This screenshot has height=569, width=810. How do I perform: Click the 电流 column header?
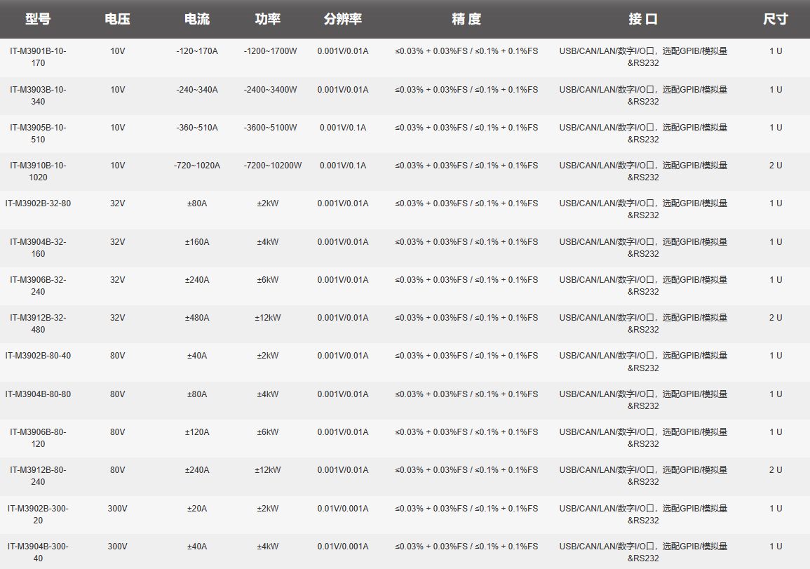click(x=197, y=19)
